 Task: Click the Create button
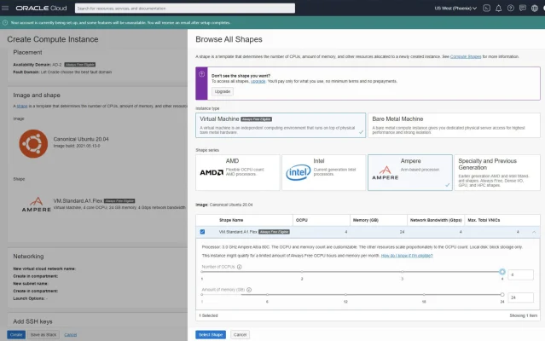(16, 335)
